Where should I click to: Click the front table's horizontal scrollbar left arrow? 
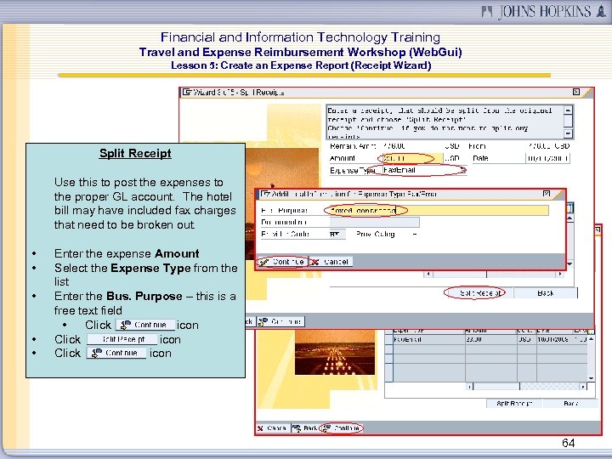point(428,274)
